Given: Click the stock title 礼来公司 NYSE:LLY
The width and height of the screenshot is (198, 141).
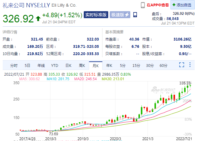Looking at the screenshot, I should [26, 5].
